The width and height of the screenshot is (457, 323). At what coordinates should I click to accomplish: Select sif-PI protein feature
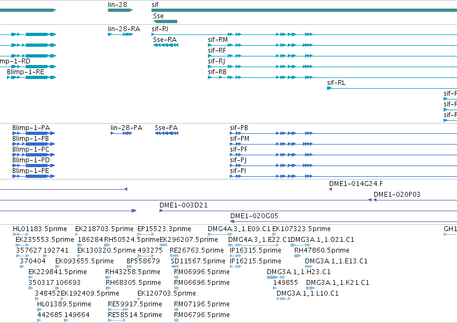click(x=343, y=176)
